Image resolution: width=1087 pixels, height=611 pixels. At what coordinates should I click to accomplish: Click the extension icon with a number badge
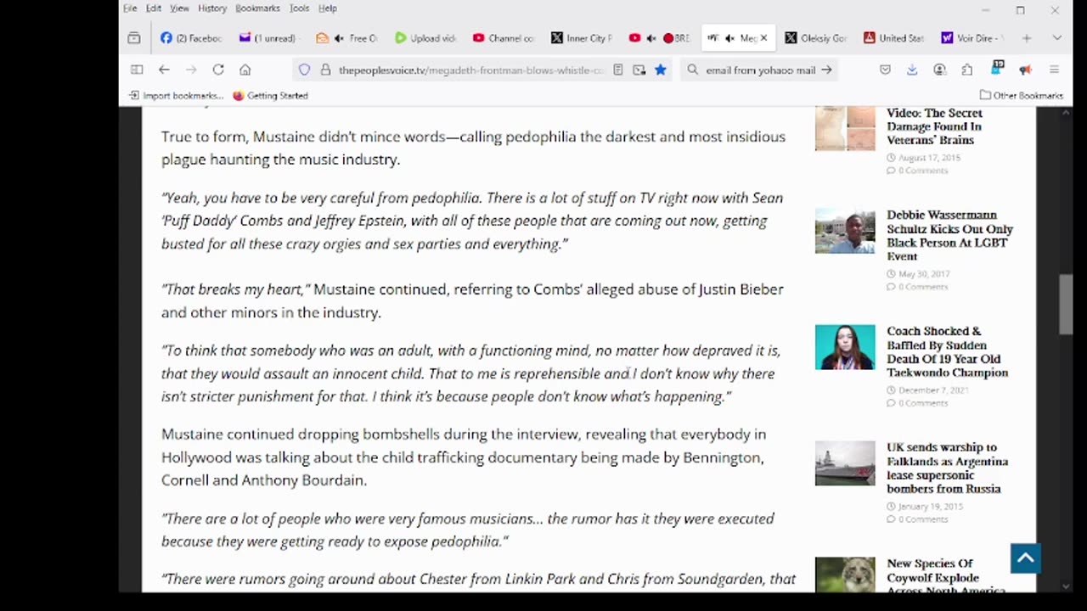999,69
